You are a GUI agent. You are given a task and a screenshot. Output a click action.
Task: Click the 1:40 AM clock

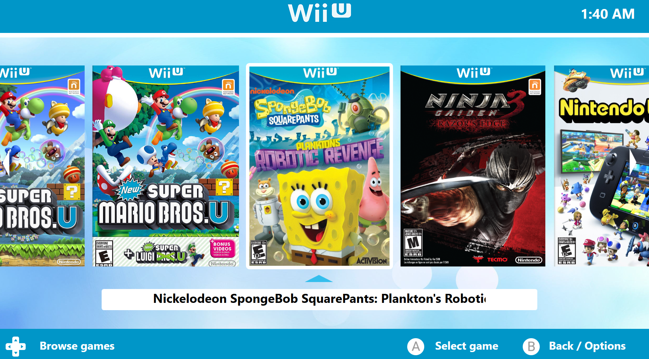pyautogui.click(x=608, y=14)
